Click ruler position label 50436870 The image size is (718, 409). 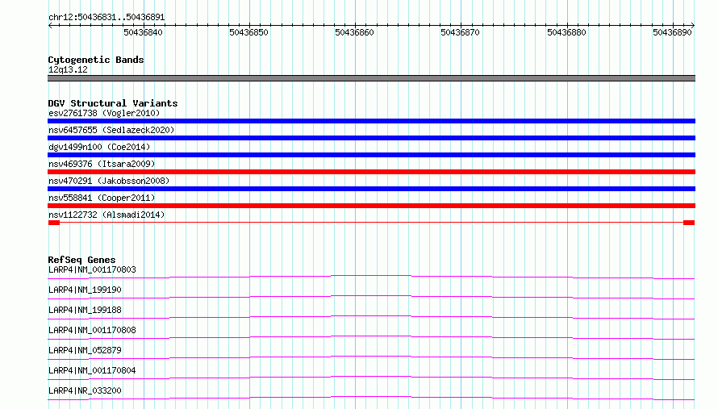[460, 32]
